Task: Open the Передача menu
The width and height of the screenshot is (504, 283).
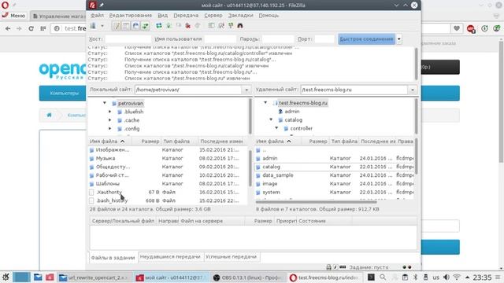Action: pos(186,16)
